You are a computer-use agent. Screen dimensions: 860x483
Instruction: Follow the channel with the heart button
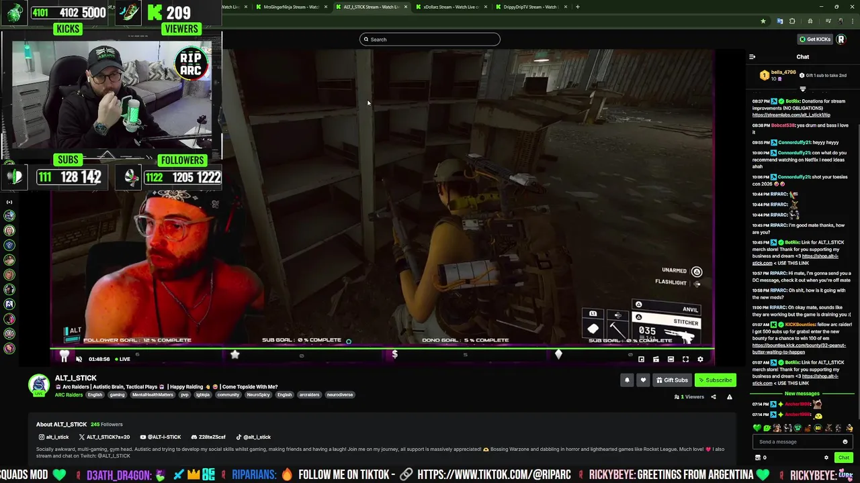(x=643, y=380)
